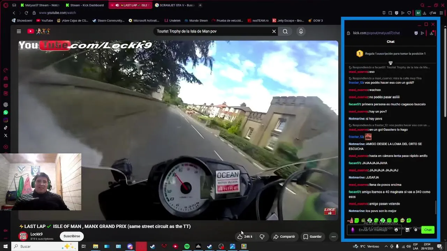The height and width of the screenshot is (251, 447).
Task: Search open tabs with top magnifier icon
Action: (x=422, y=5)
